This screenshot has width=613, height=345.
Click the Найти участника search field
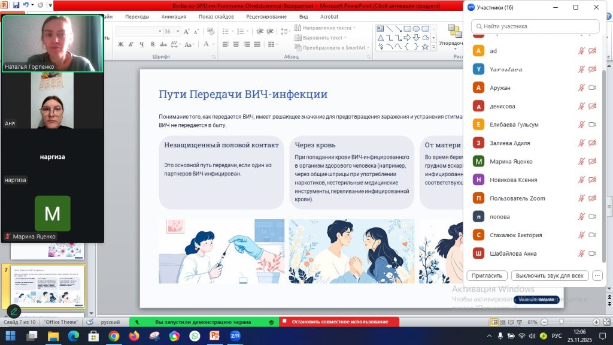(535, 26)
